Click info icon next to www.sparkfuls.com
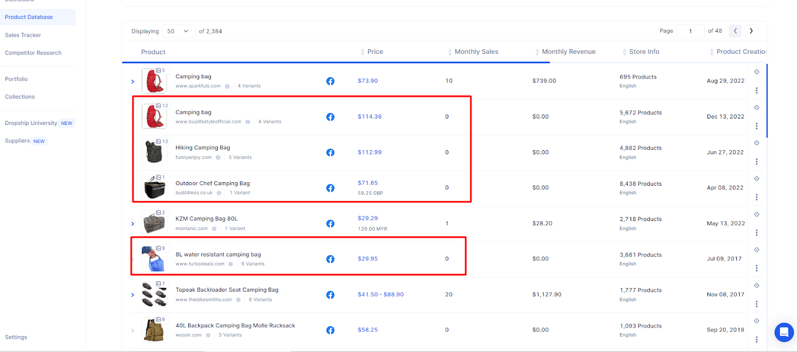 (x=227, y=86)
